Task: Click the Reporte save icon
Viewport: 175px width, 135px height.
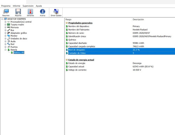Action: pos(18,13)
